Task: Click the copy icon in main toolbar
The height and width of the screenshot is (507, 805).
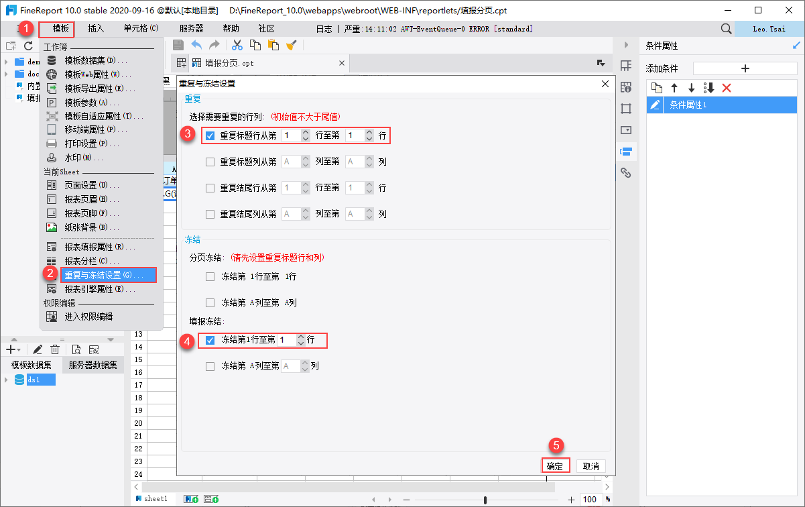Action: pos(255,45)
